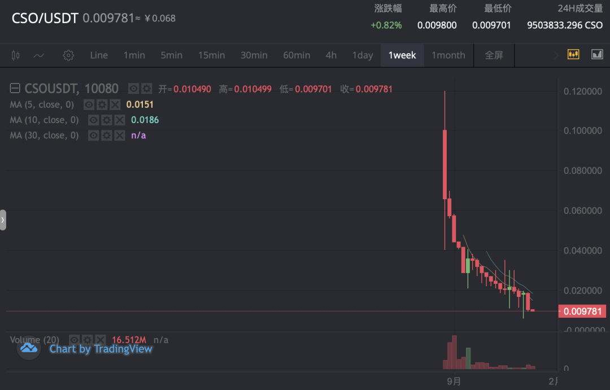
Task: Collapse the CSOUSDT legend with minus box
Action: (15, 88)
